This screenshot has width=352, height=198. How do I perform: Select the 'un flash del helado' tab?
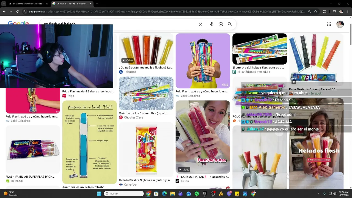click(72, 4)
